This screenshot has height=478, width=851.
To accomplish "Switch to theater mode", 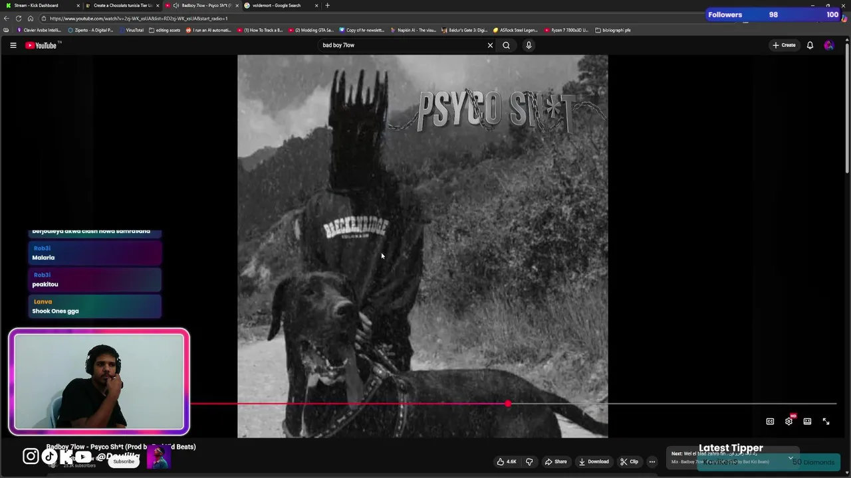I will click(x=807, y=422).
